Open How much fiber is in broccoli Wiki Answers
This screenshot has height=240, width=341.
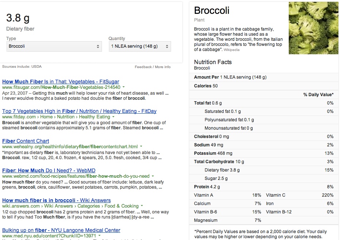(x=57, y=200)
